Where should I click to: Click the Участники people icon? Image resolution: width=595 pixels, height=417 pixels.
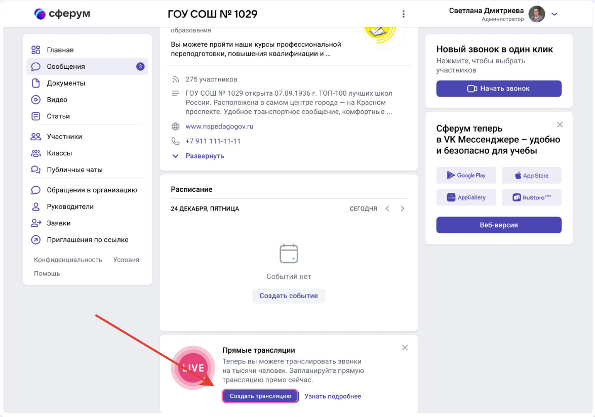[36, 137]
